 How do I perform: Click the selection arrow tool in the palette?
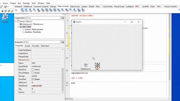pos(16,10)
